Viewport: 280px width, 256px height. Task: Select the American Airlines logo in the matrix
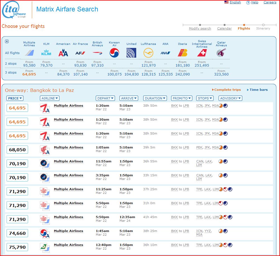(63, 53)
